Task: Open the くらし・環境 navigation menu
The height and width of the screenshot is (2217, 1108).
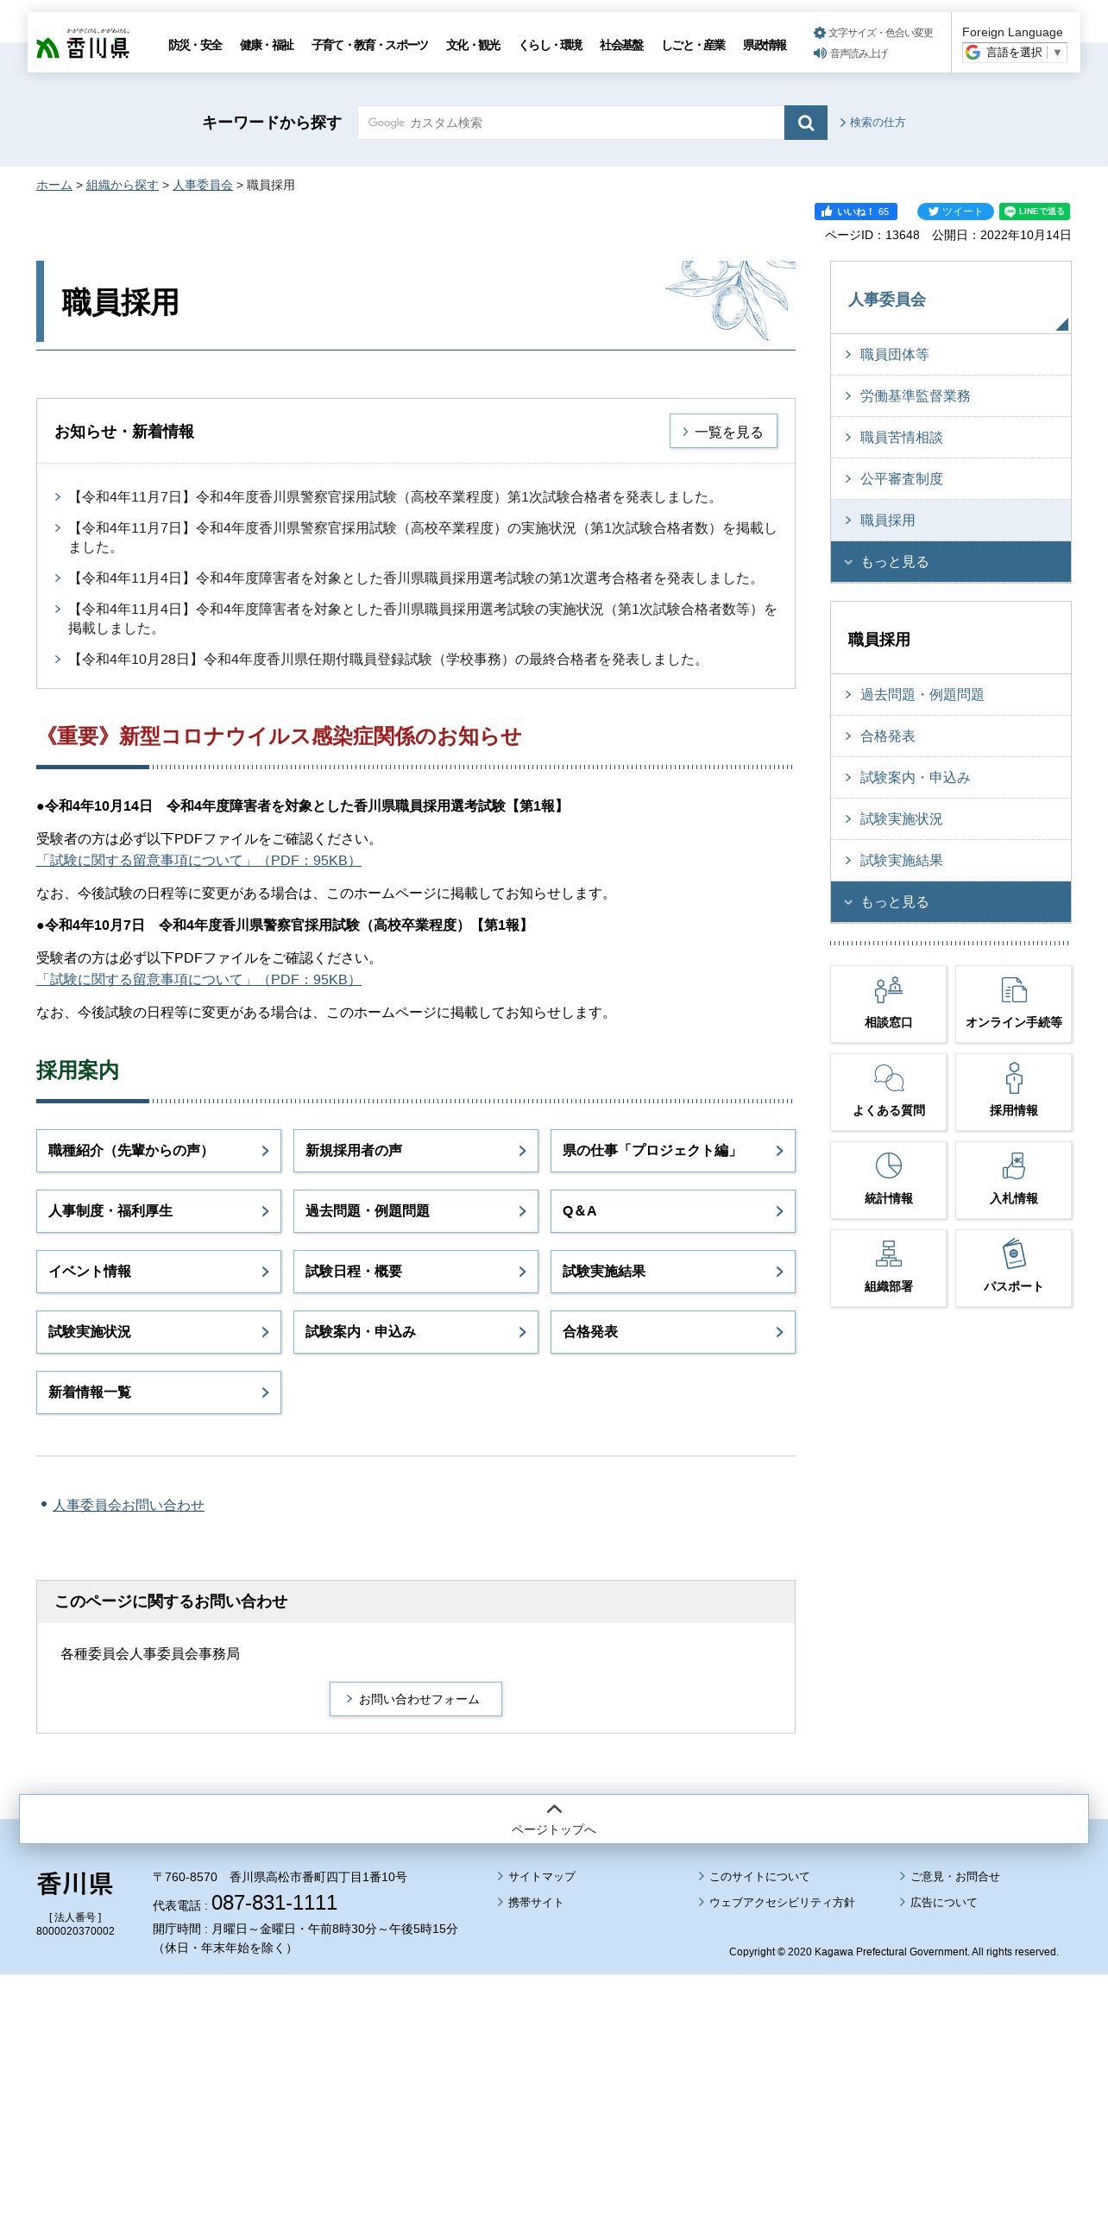Action: coord(551,45)
